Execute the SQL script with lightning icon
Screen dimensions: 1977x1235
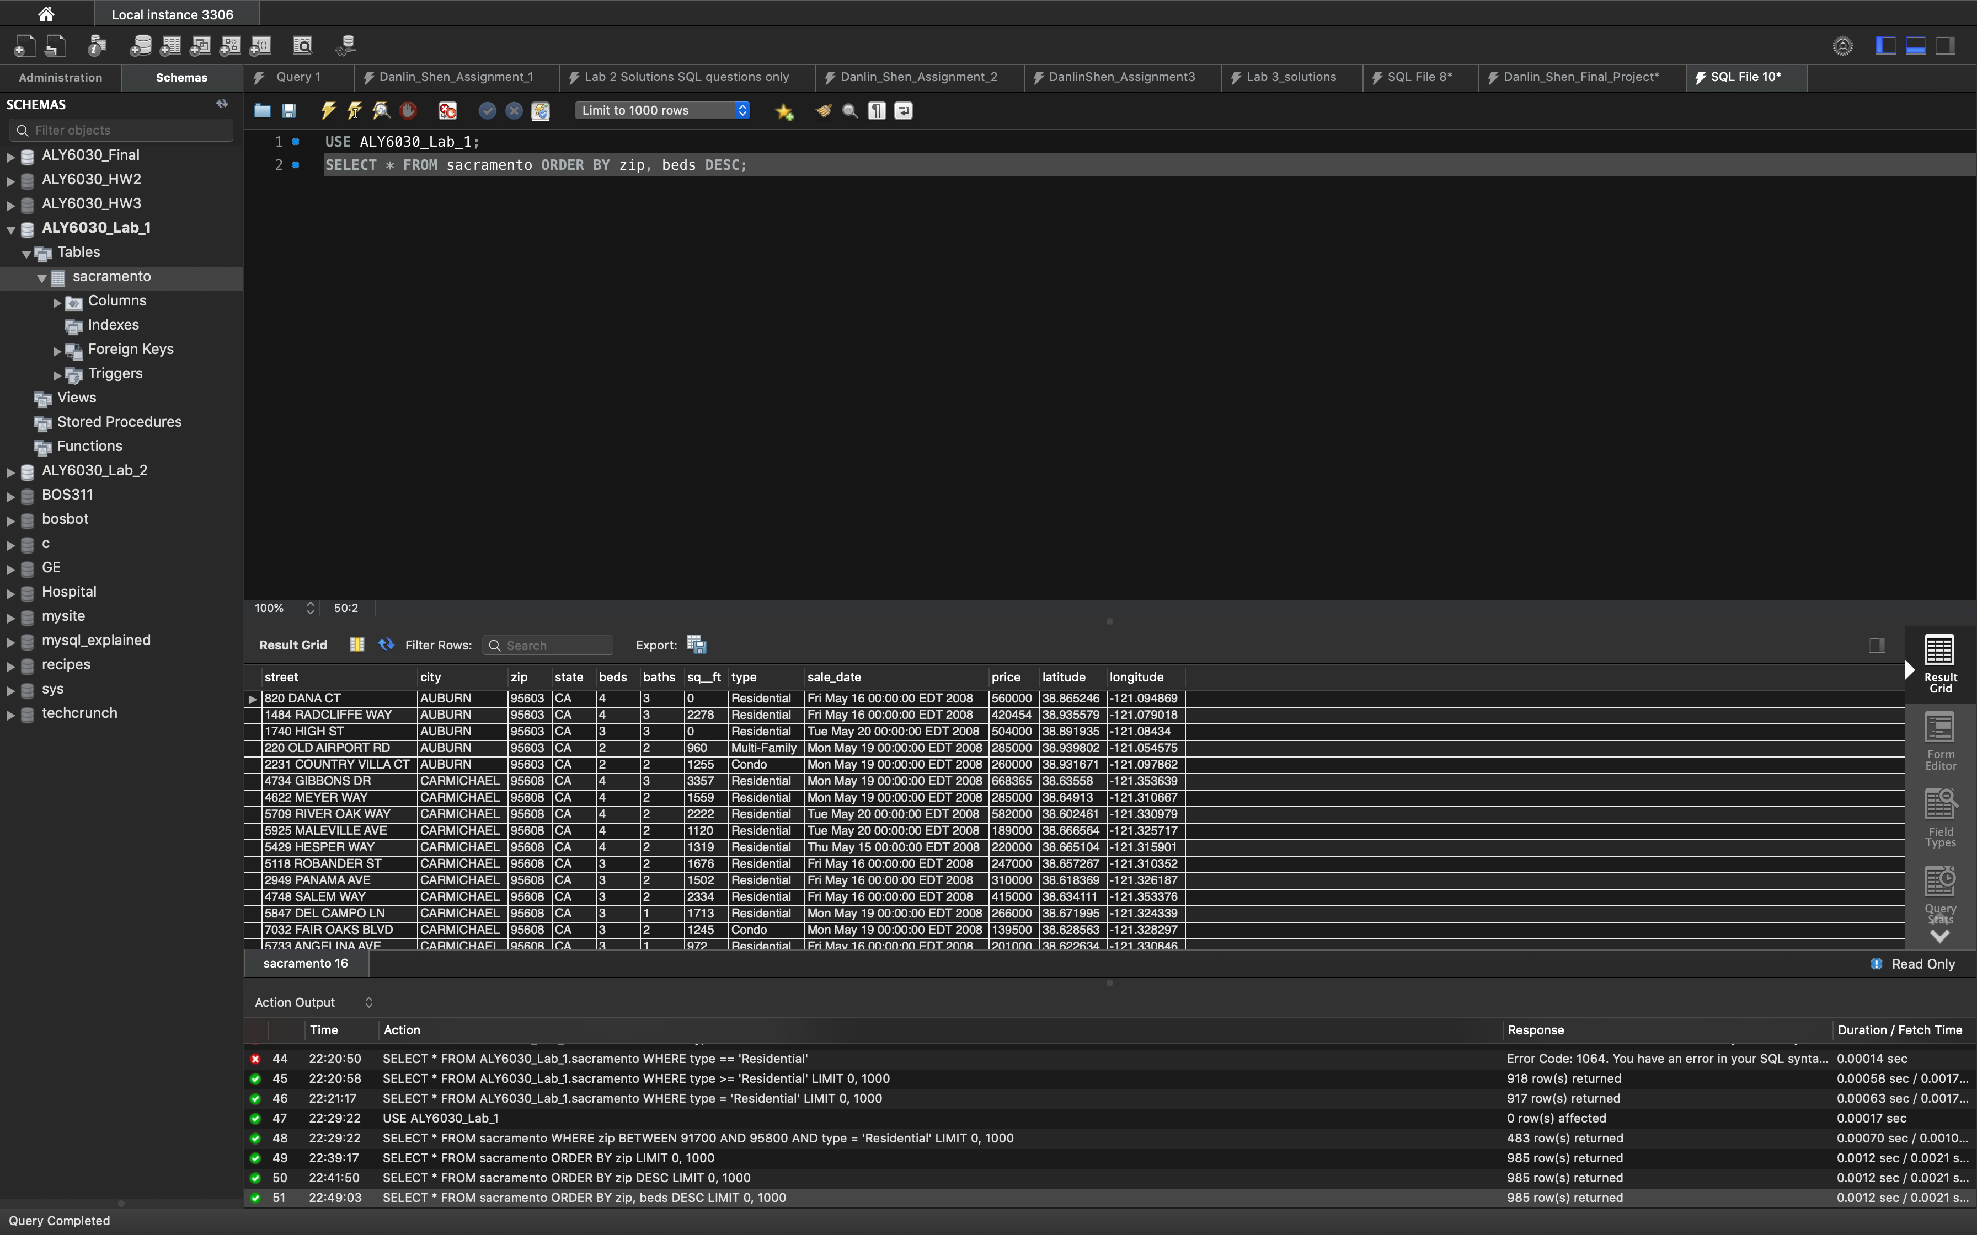[328, 110]
